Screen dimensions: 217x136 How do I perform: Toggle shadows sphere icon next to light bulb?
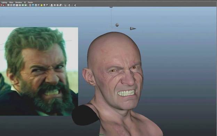[x=45, y=5]
